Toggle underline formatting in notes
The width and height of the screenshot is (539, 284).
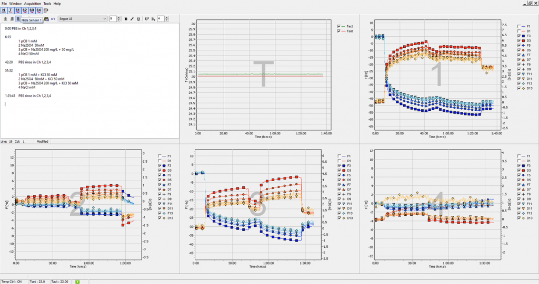click(138, 19)
